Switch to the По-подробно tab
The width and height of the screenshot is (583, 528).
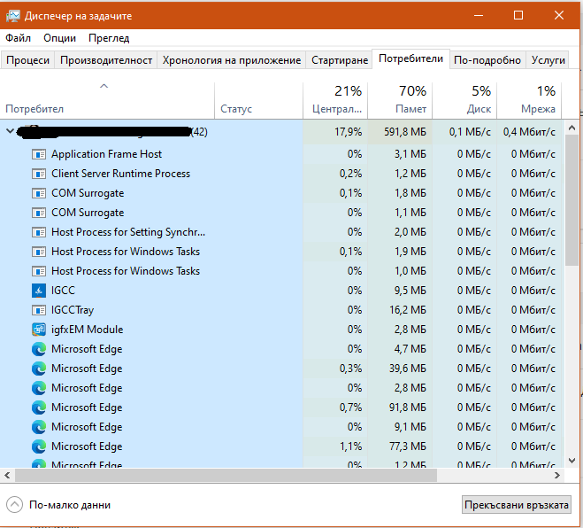click(x=487, y=60)
